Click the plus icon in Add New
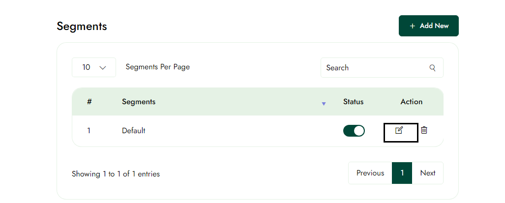 point(412,26)
